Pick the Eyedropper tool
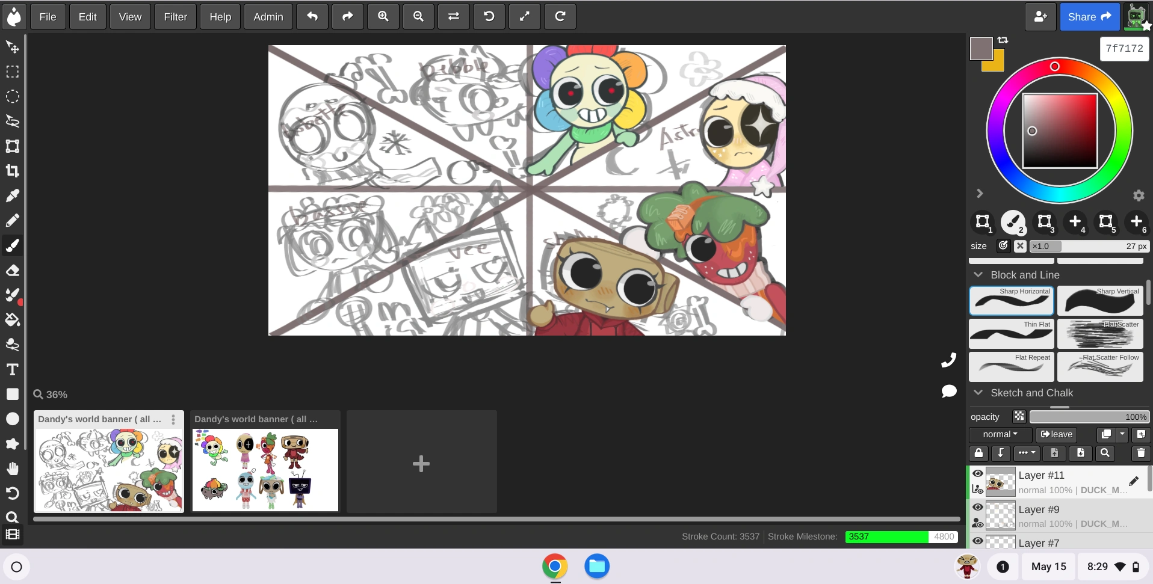The image size is (1153, 584). 12,195
